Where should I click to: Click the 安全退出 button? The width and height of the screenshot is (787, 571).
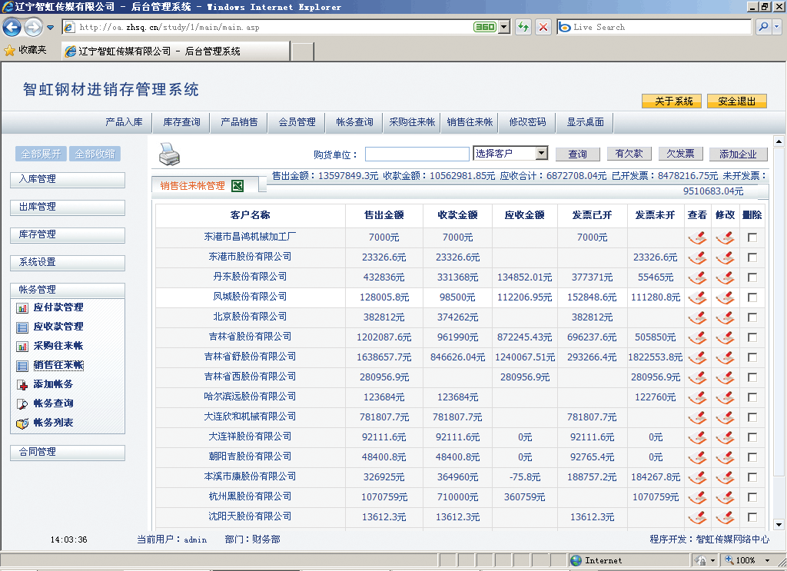pyautogui.click(x=736, y=101)
